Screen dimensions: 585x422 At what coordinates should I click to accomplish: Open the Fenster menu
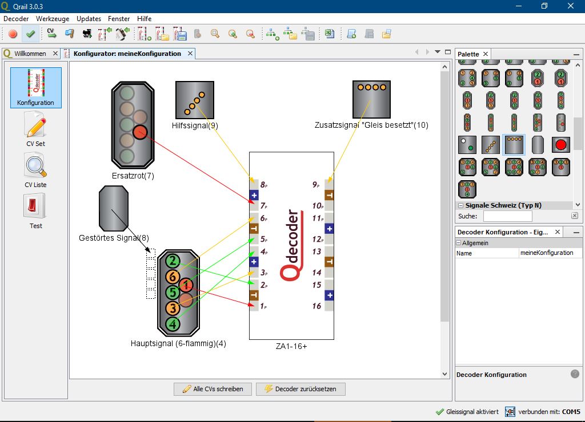(x=119, y=19)
